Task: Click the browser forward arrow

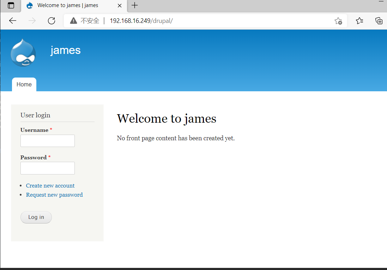Action: pyautogui.click(x=32, y=21)
